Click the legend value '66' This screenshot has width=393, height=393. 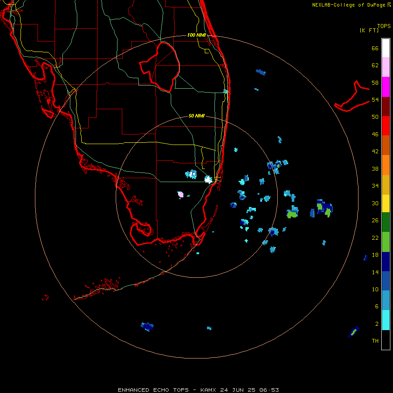tap(375, 48)
